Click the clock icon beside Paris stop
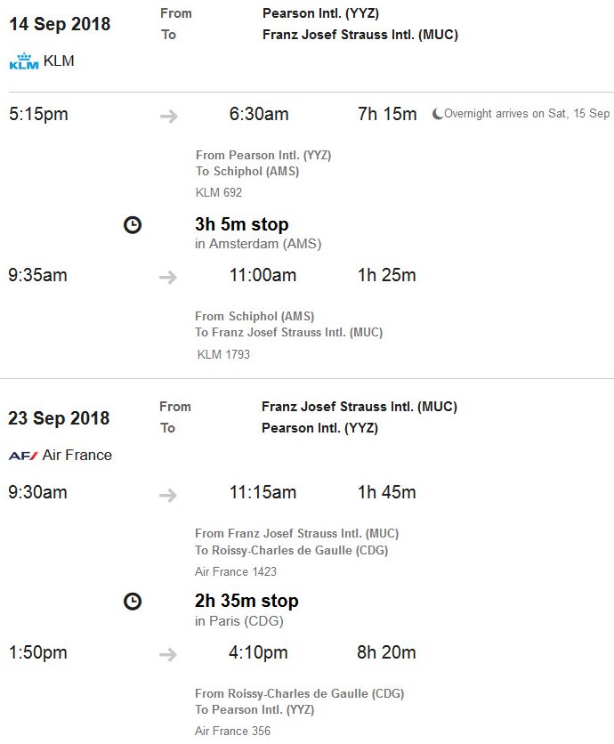Viewport: 614px width, 744px height. [x=133, y=602]
